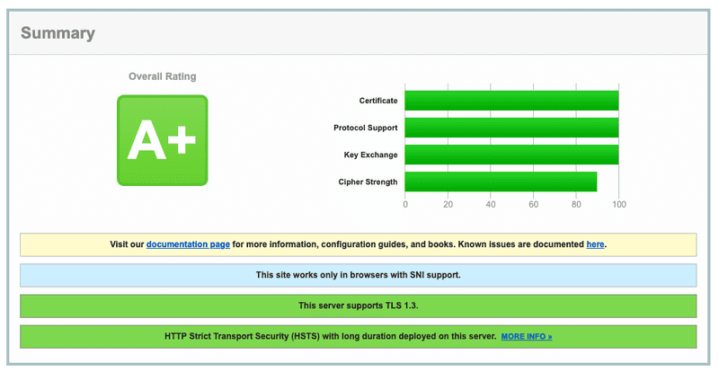719x372 pixels.
Task: Click the 60 mark on chart axis
Action: click(533, 205)
